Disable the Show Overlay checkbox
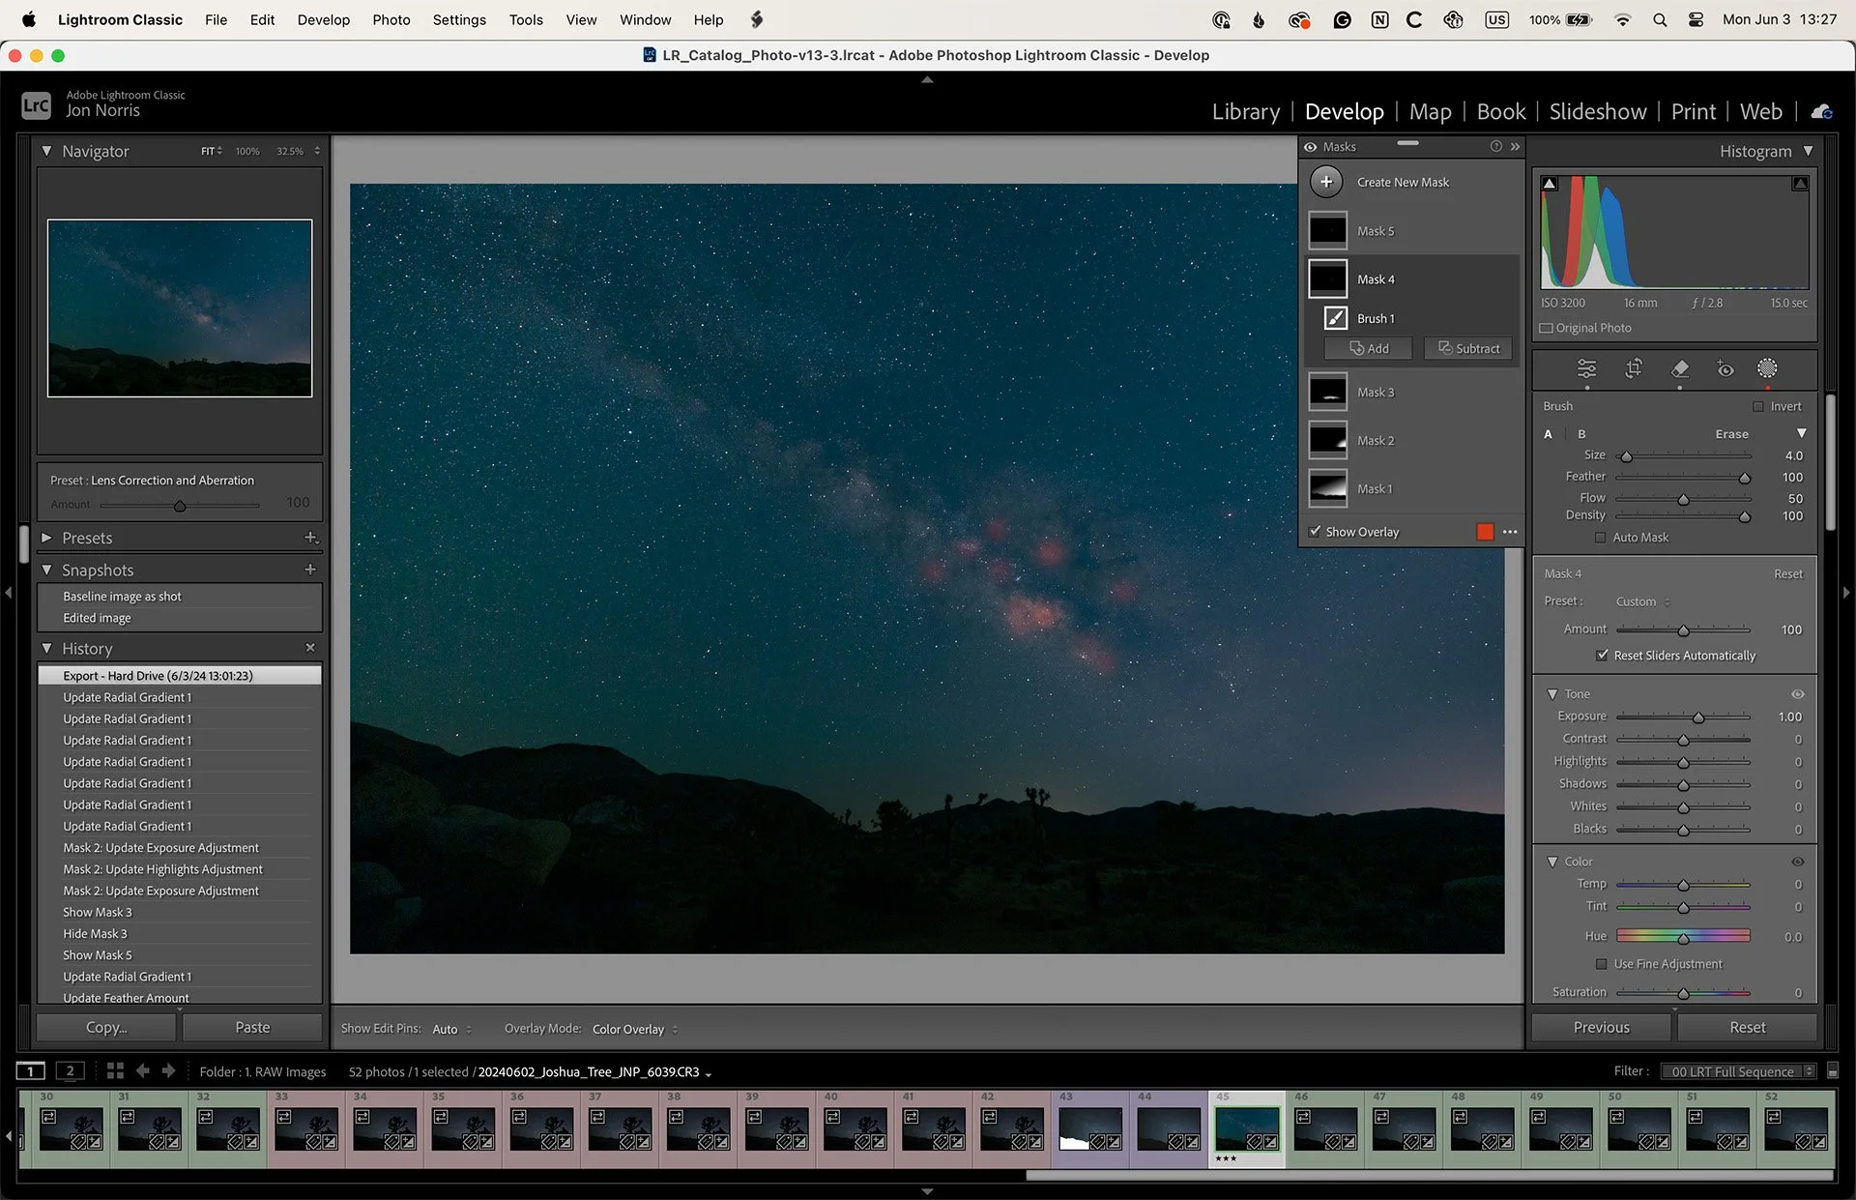Viewport: 1856px width, 1200px height. 1315,532
